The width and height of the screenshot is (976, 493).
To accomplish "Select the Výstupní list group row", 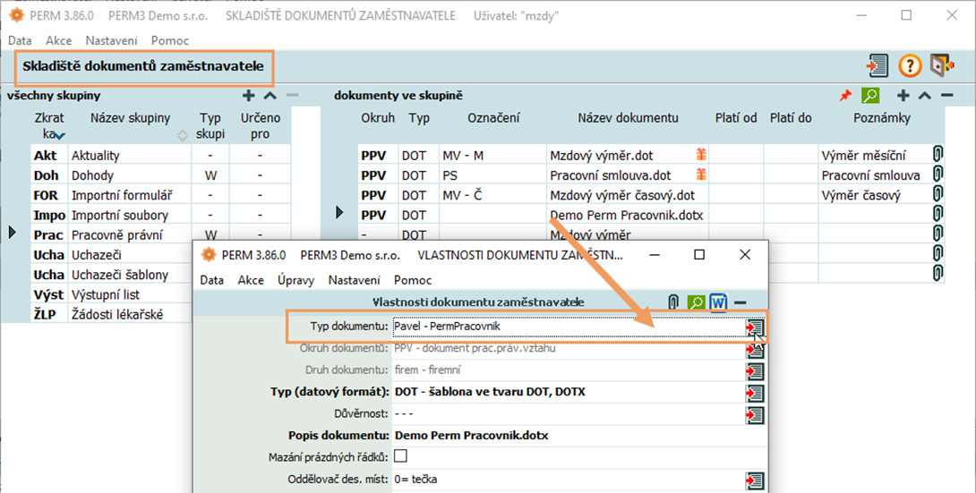I will point(112,294).
